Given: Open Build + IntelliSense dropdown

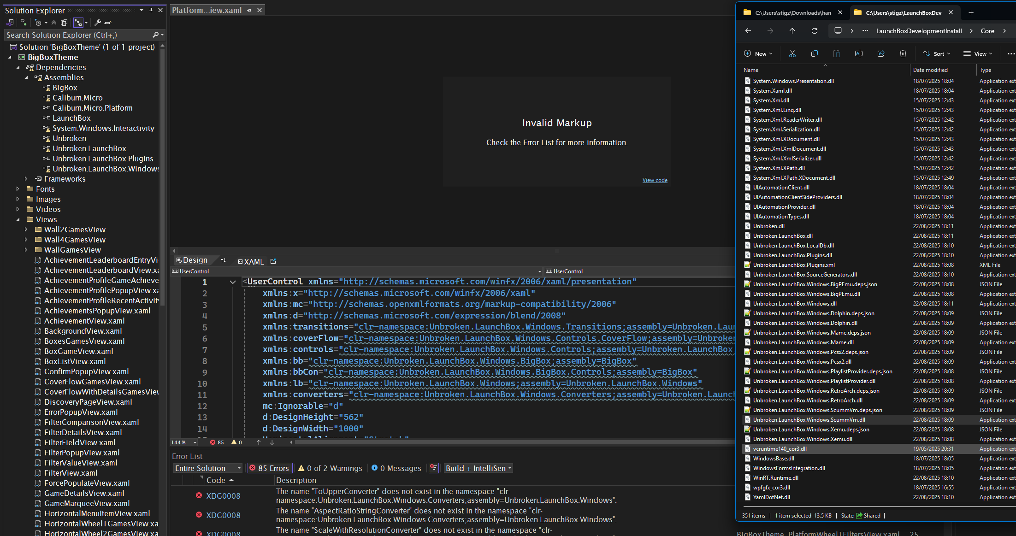Looking at the screenshot, I should click(x=478, y=468).
